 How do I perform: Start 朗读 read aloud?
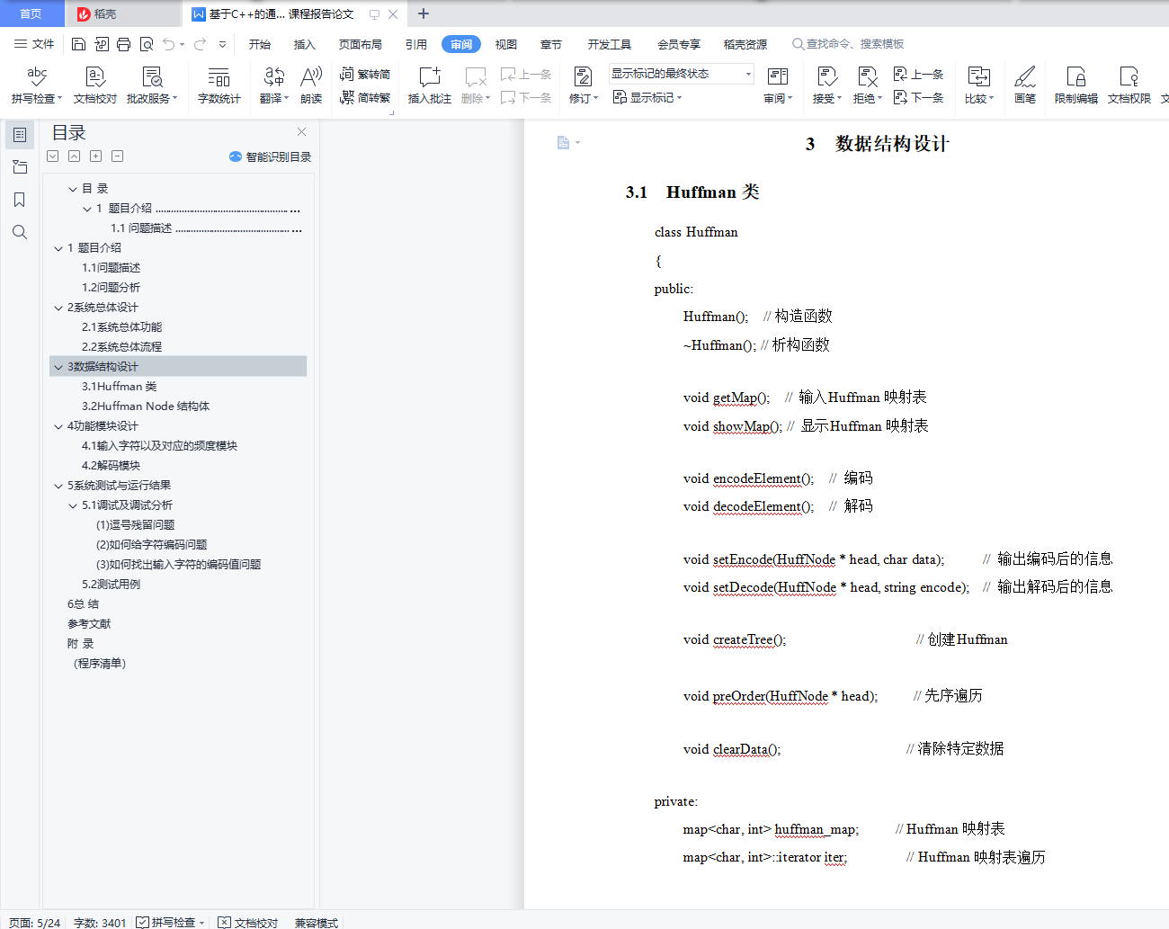click(311, 85)
